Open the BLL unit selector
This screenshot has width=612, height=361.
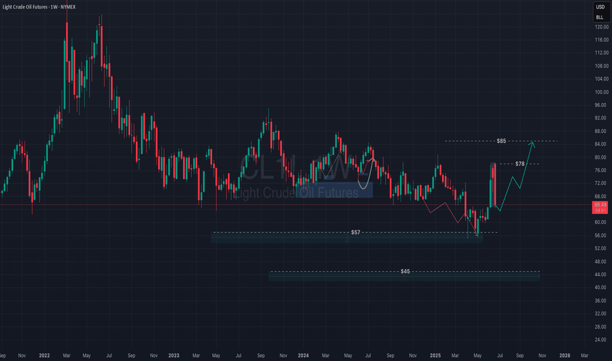click(x=600, y=17)
